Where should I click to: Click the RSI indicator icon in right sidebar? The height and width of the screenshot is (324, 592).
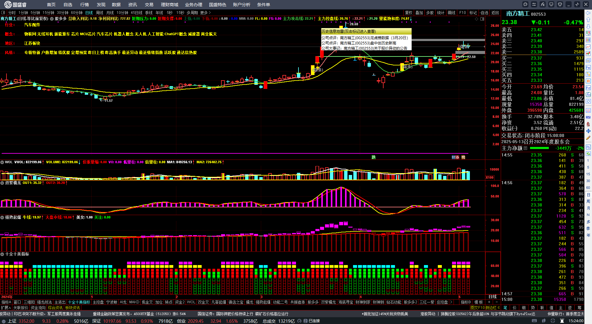pos(588,117)
